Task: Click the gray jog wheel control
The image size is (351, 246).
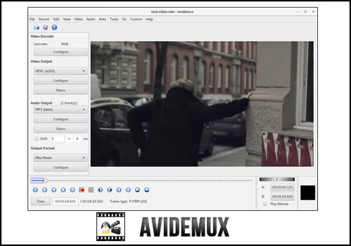Action: [277, 179]
